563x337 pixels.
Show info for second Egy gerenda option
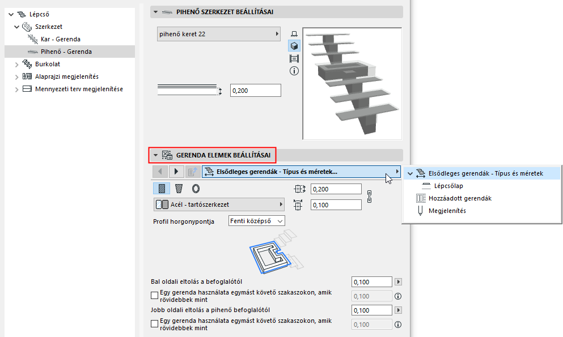point(398,325)
